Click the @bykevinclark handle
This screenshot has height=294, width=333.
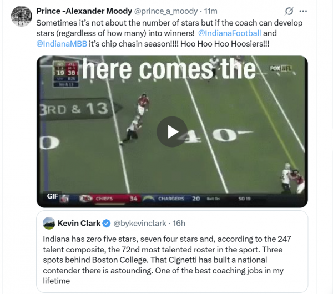coord(140,223)
